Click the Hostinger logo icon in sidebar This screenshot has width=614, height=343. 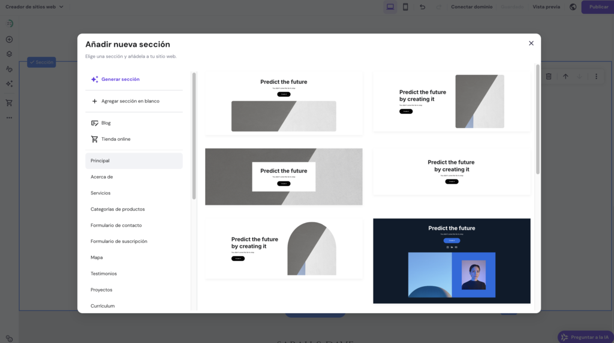click(x=10, y=23)
